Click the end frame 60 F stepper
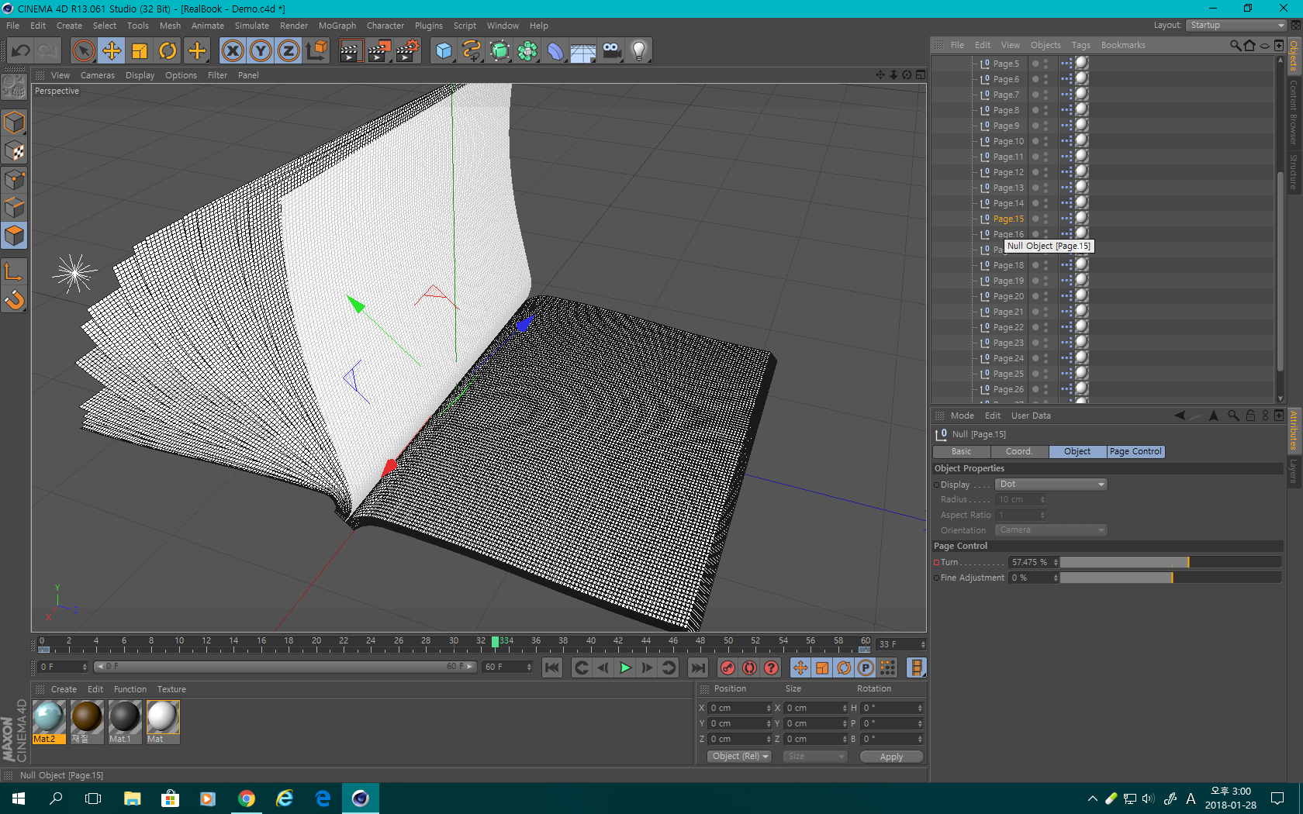 [x=529, y=667]
